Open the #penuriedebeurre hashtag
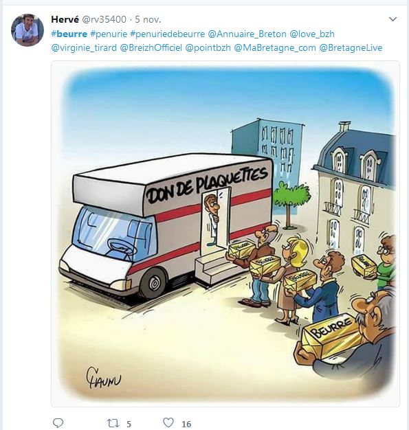This screenshot has width=409, height=430. (168, 34)
